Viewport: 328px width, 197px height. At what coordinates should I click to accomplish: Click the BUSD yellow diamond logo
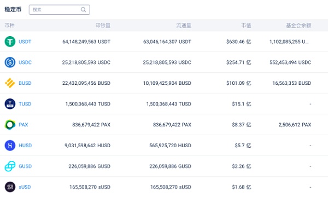coord(10,83)
